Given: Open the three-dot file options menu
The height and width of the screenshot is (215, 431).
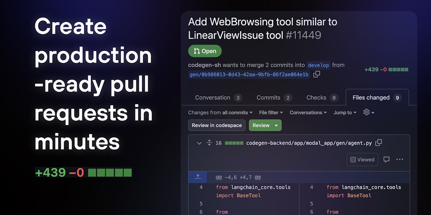Looking at the screenshot, I should click(x=400, y=159).
